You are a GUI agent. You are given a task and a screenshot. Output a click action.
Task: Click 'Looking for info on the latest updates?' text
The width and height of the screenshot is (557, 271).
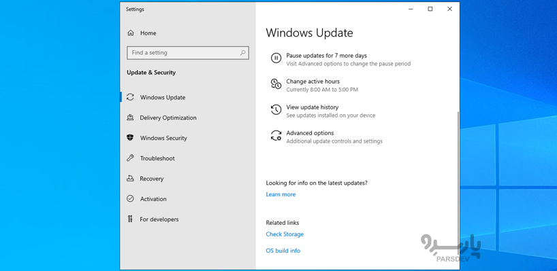pyautogui.click(x=317, y=183)
